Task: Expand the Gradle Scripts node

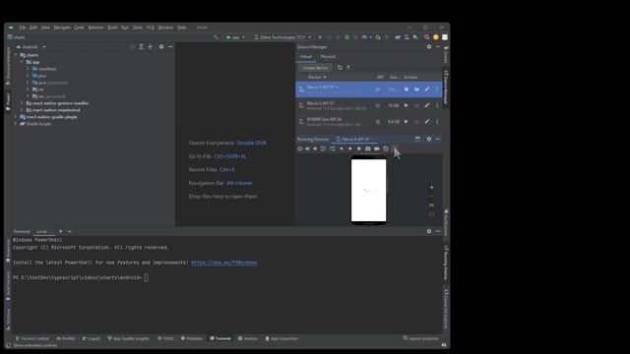Action: coord(16,124)
